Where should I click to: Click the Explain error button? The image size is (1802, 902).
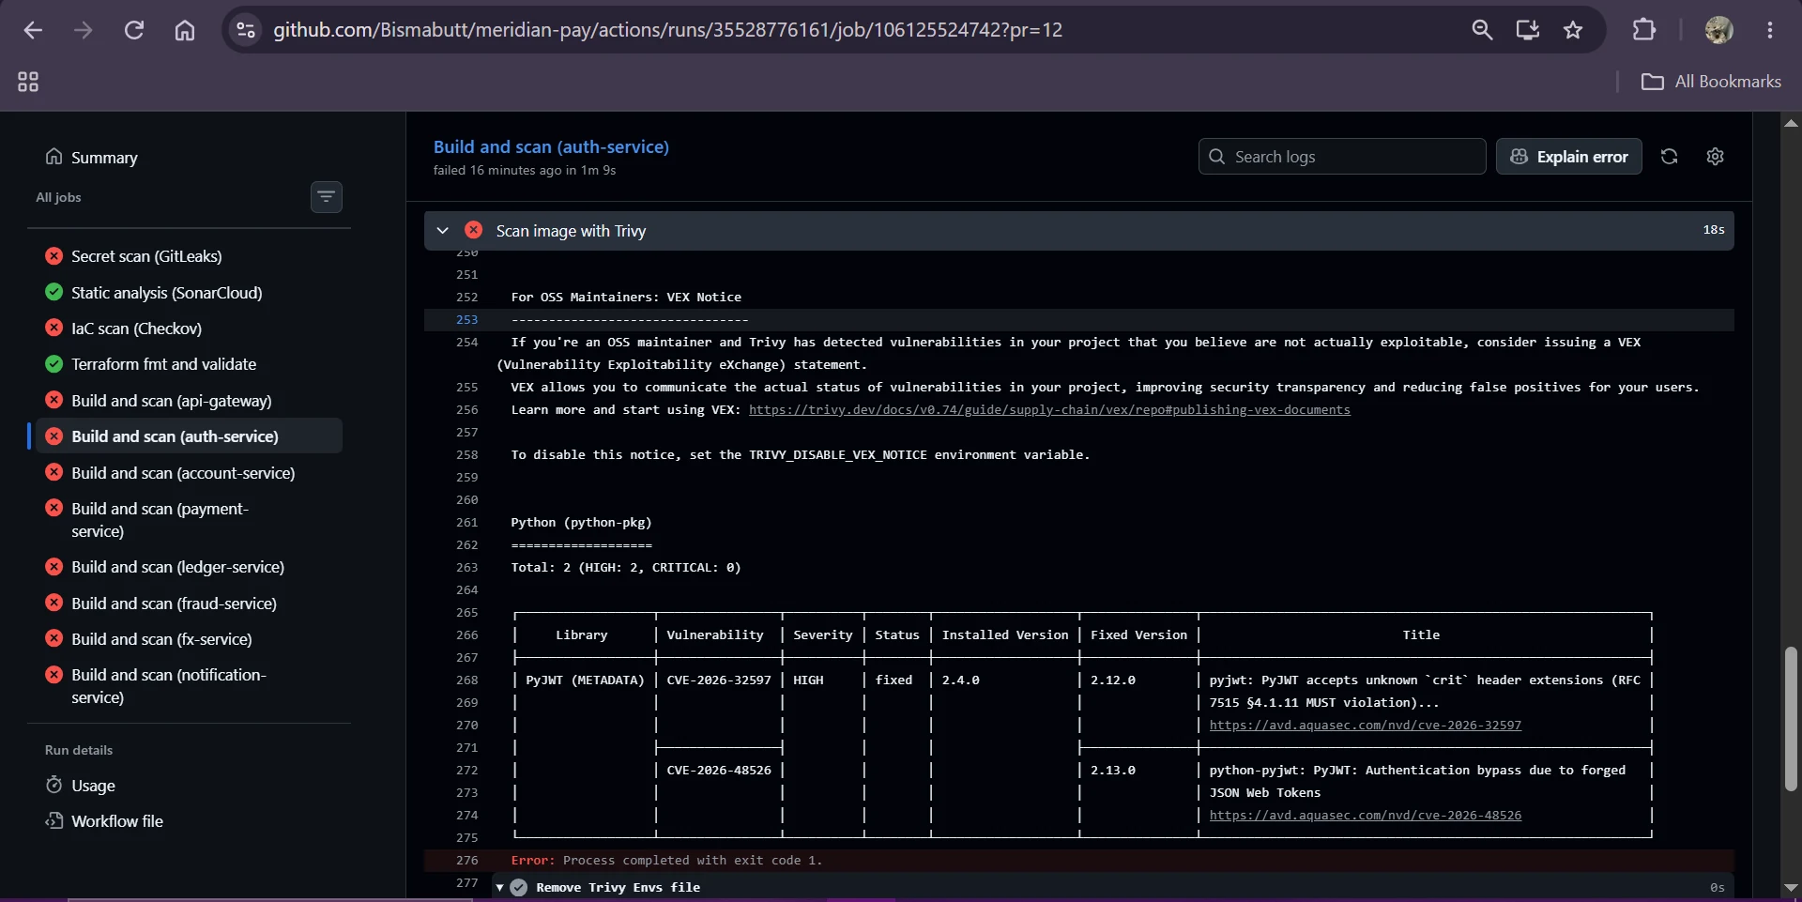(1568, 157)
